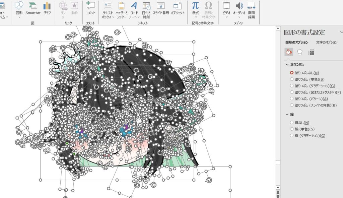Click the スライド番号 icon

click(161, 8)
